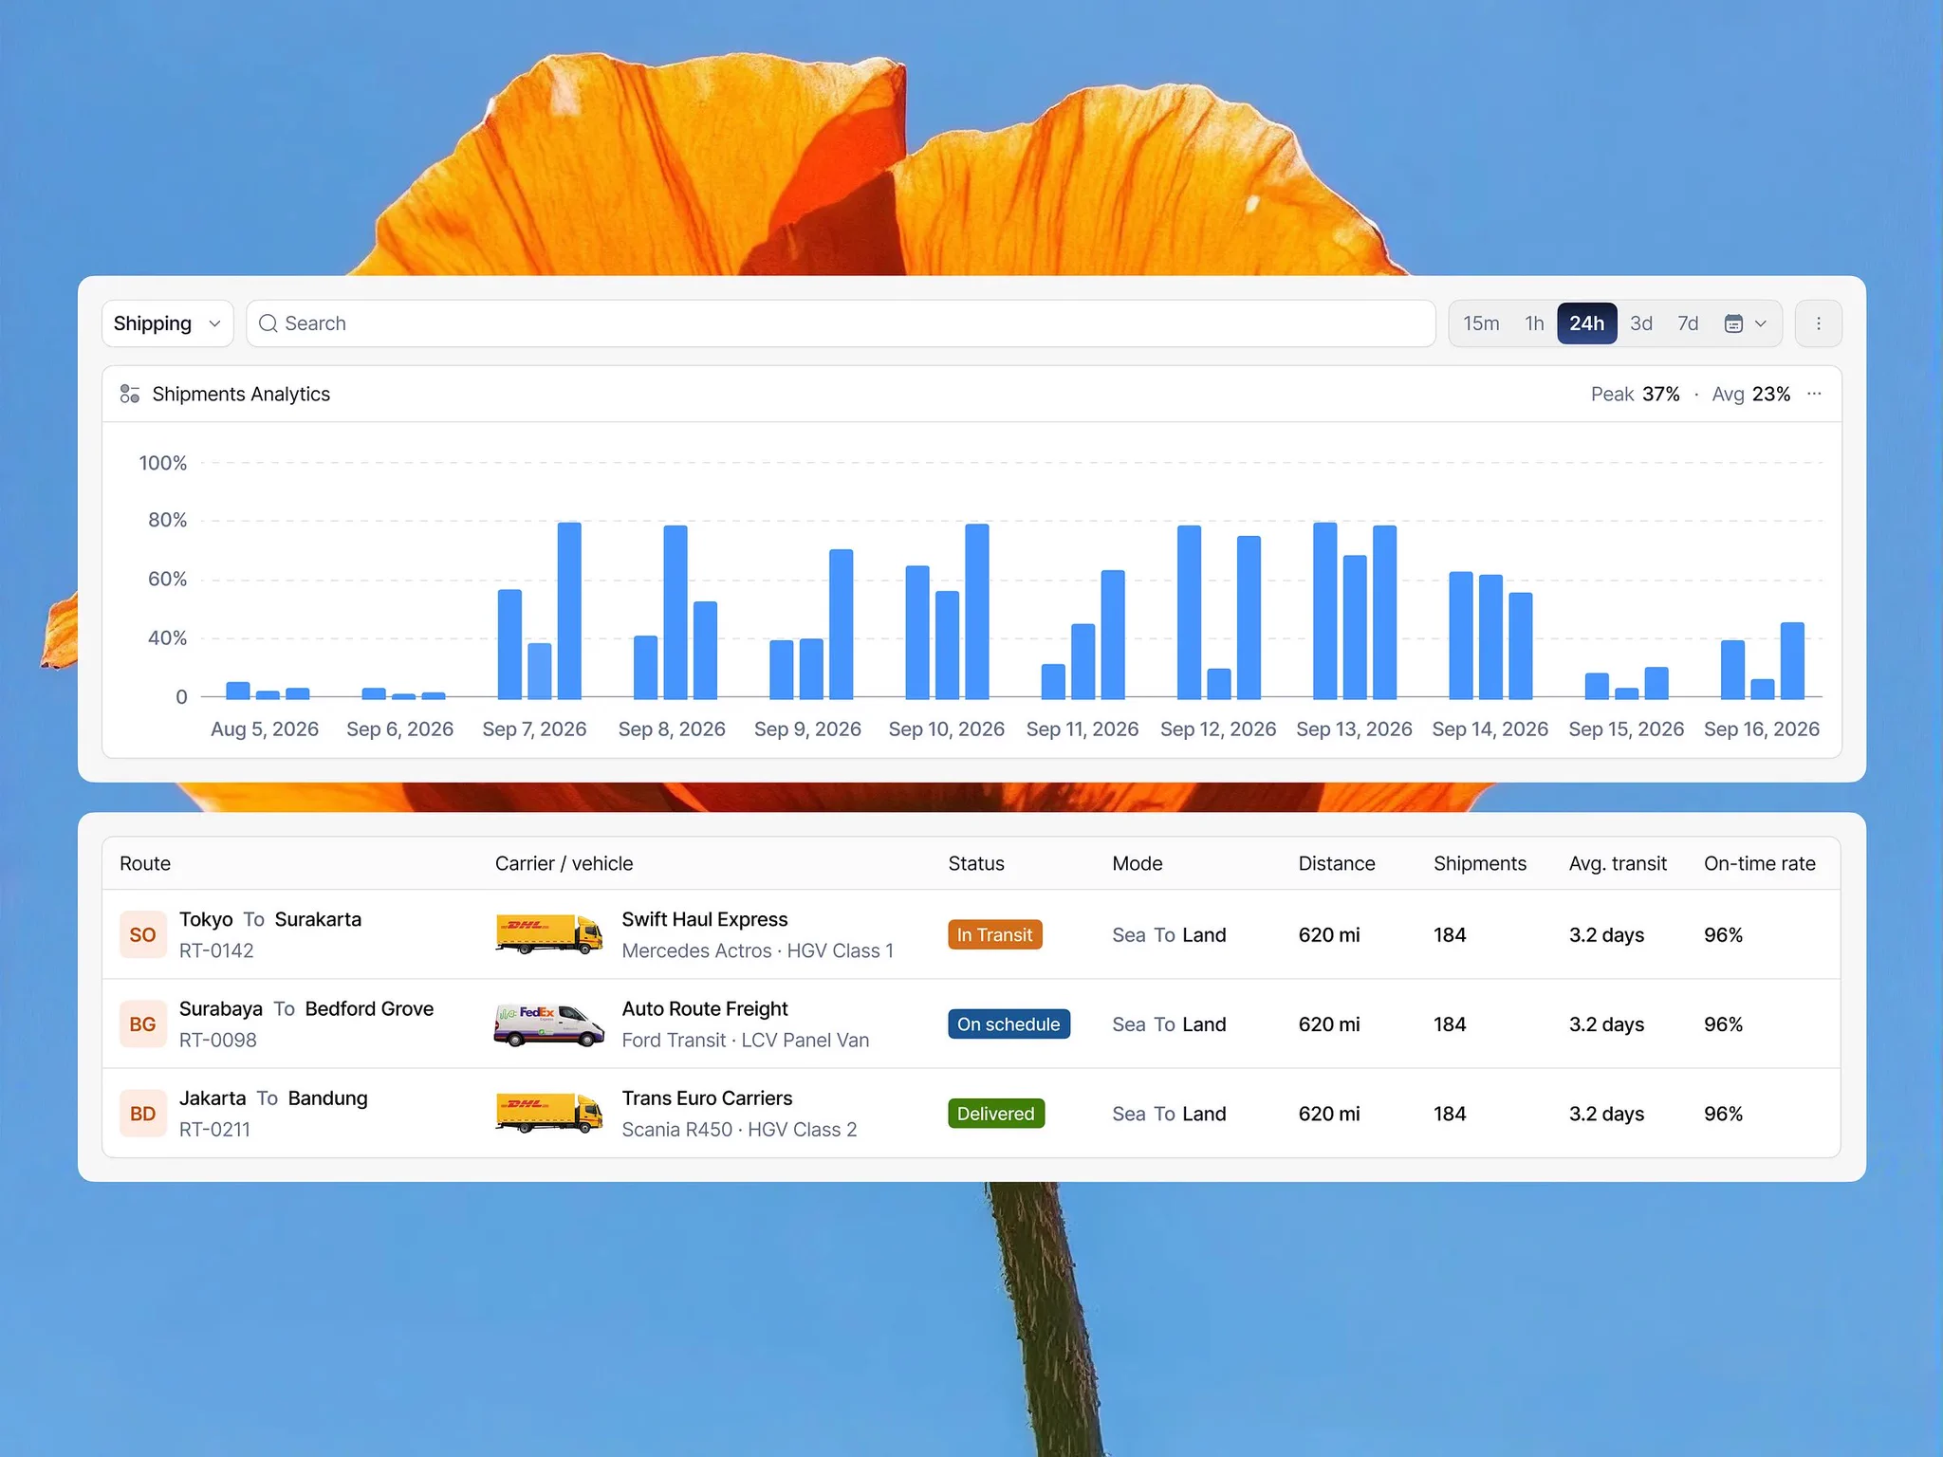Select the Jakarta To Bandung route
Viewport: 1943px width, 1457px height.
[x=273, y=1098]
